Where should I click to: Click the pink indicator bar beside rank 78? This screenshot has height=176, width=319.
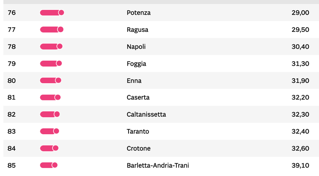click(51, 47)
